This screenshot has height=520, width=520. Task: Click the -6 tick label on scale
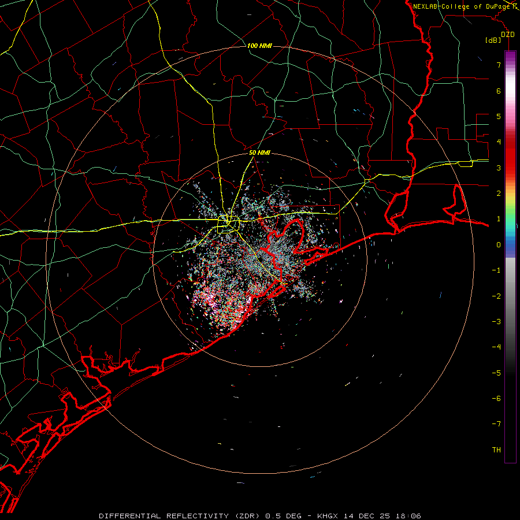point(496,399)
